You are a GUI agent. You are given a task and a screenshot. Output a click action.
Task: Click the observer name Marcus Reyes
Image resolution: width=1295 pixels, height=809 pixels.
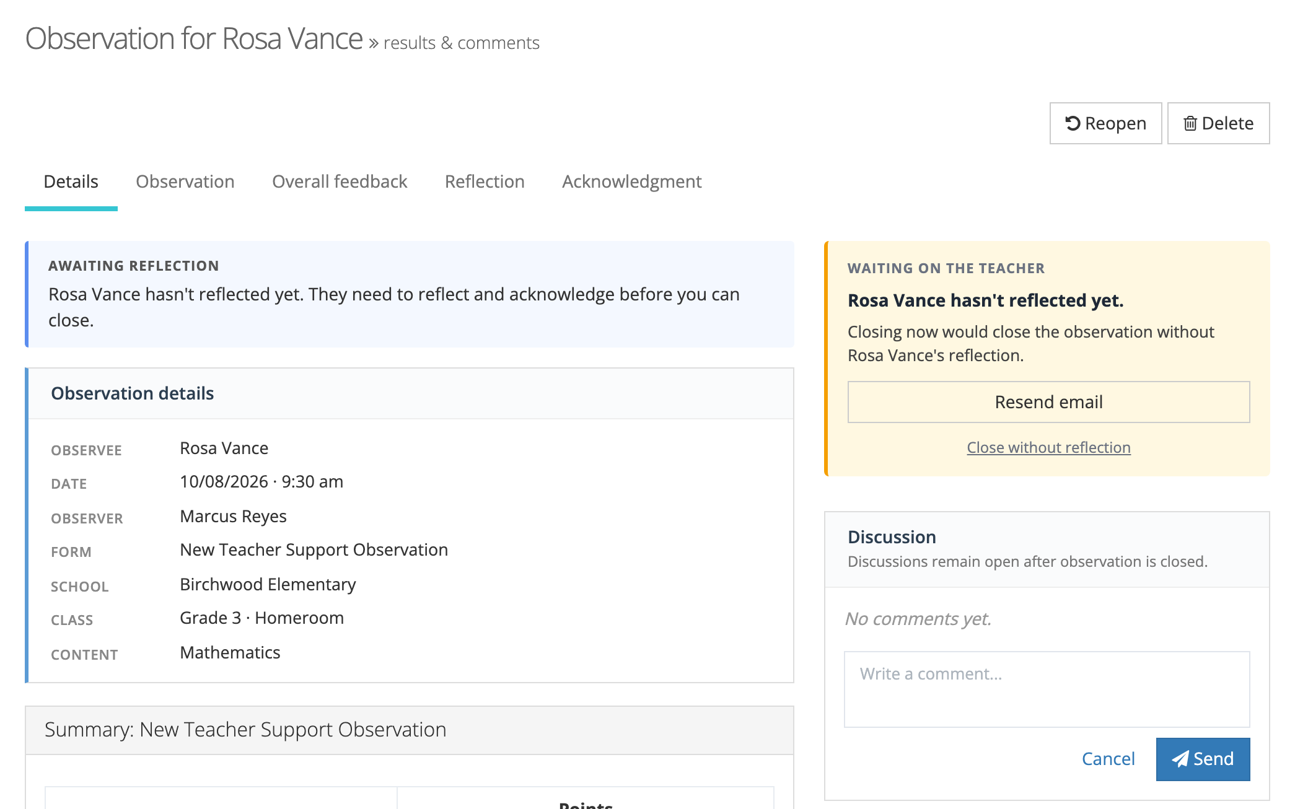(233, 516)
